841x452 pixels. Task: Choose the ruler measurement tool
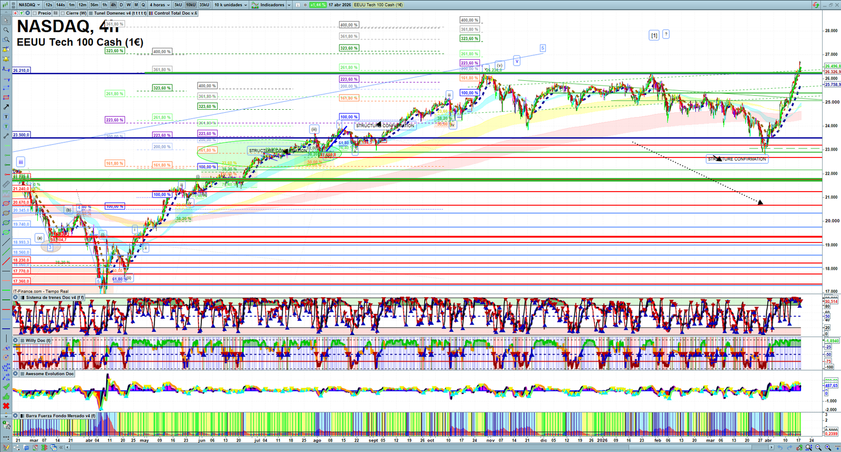(6, 184)
